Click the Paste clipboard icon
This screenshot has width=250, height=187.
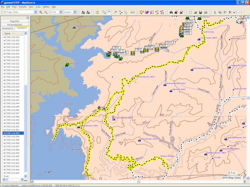225,12
